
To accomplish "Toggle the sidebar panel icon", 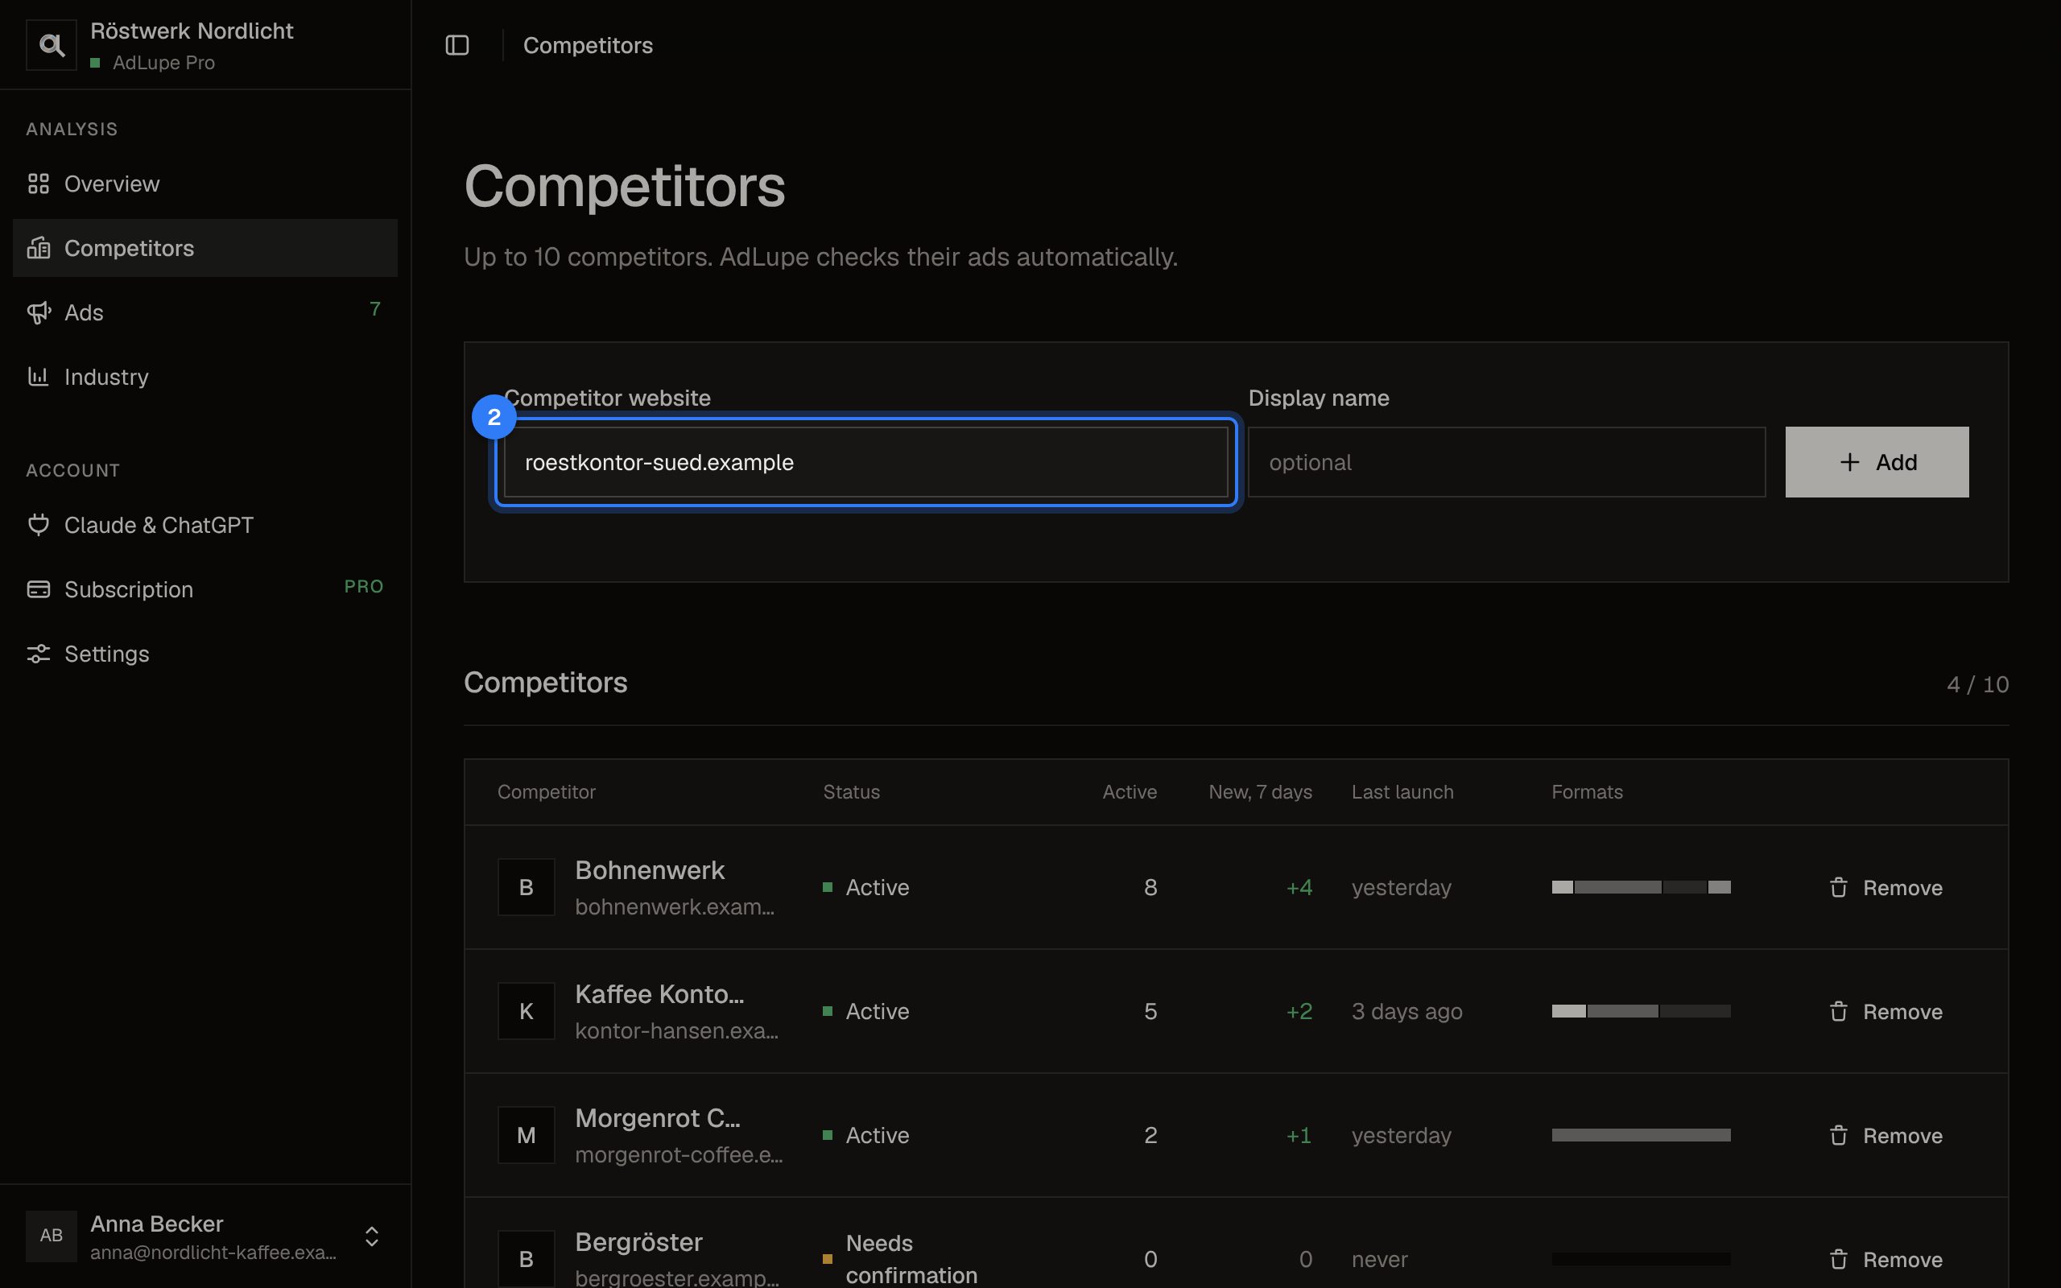I will tap(457, 45).
